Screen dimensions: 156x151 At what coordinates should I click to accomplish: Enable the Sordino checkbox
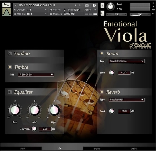click(x=10, y=53)
